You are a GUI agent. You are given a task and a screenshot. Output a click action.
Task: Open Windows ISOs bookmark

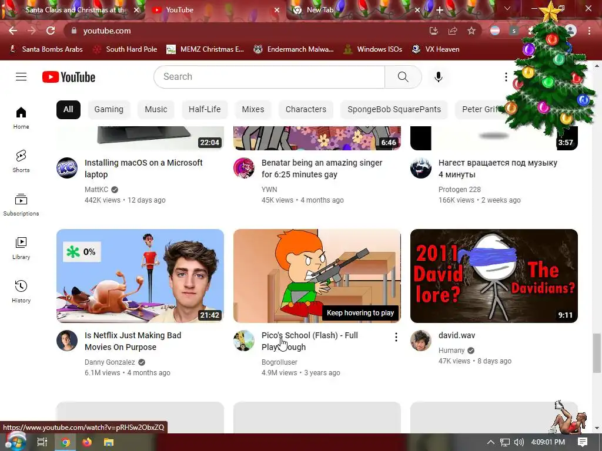(373, 49)
